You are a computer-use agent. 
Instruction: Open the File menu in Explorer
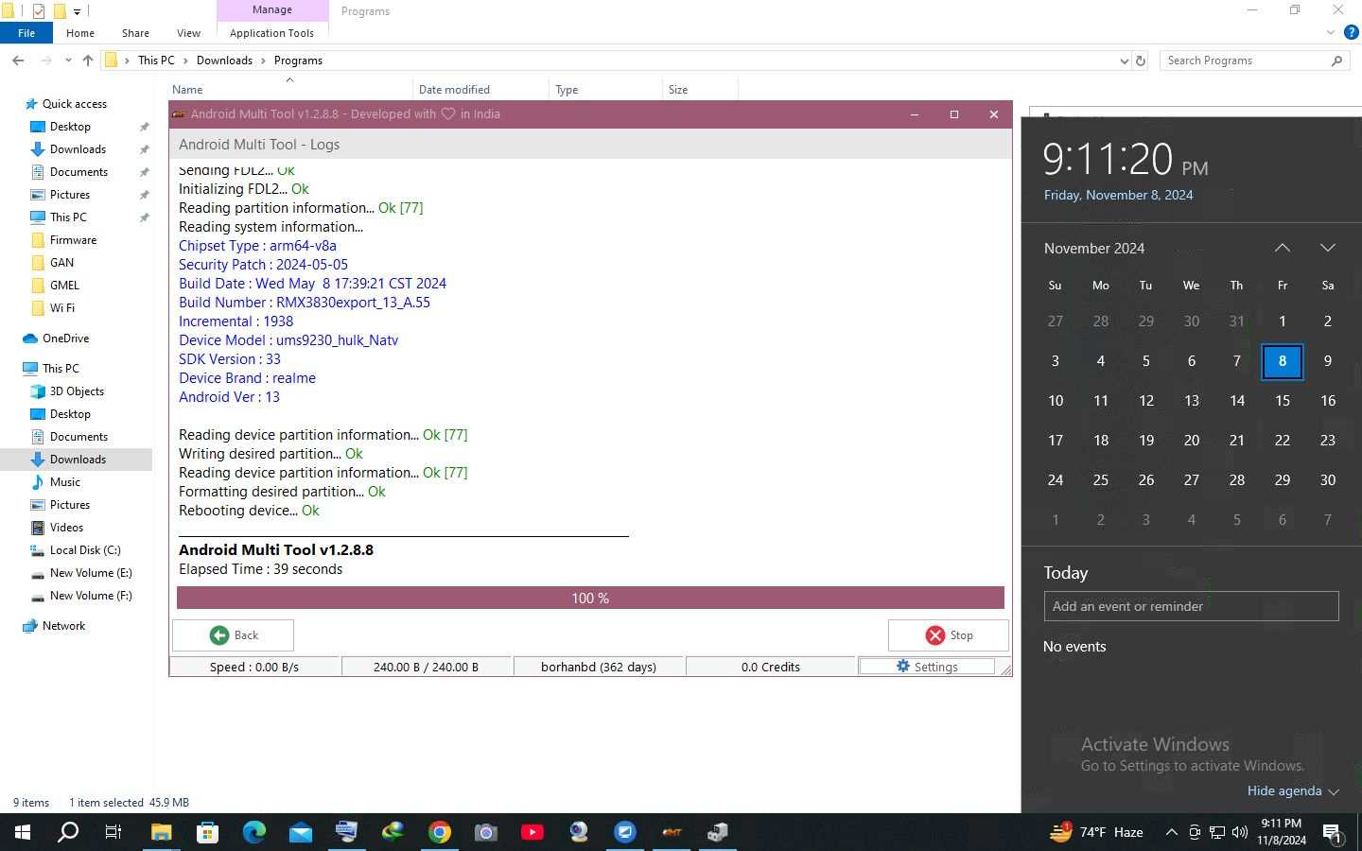coord(26,33)
